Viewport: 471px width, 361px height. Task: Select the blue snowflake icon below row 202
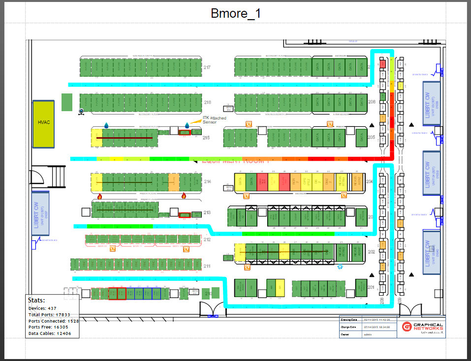tap(339, 267)
